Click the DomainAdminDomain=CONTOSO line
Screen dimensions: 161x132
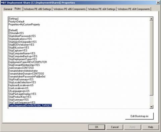coord(26,74)
